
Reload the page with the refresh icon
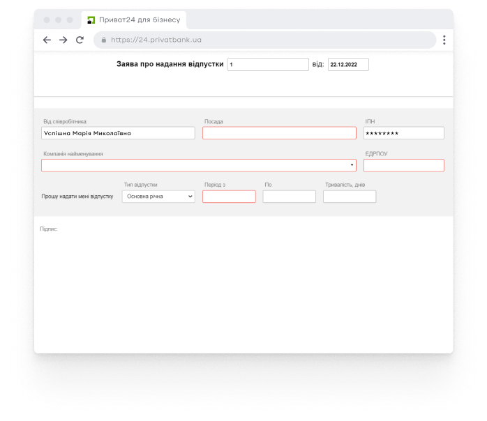click(x=80, y=40)
